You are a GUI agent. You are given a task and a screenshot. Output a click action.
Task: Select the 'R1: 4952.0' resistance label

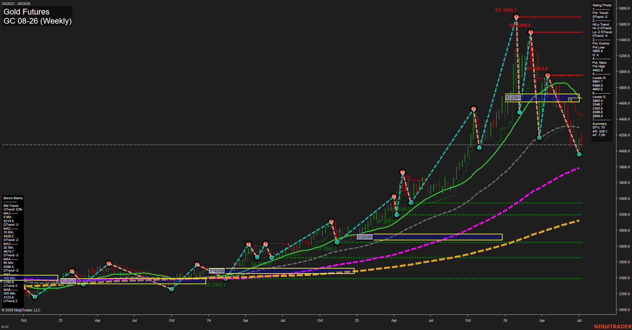point(537,69)
